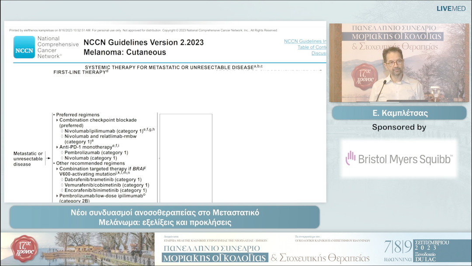Open the Table of Contents link
The height and width of the screenshot is (266, 472).
pyautogui.click(x=312, y=47)
